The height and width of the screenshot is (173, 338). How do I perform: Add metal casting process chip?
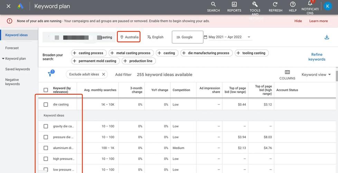[131, 53]
